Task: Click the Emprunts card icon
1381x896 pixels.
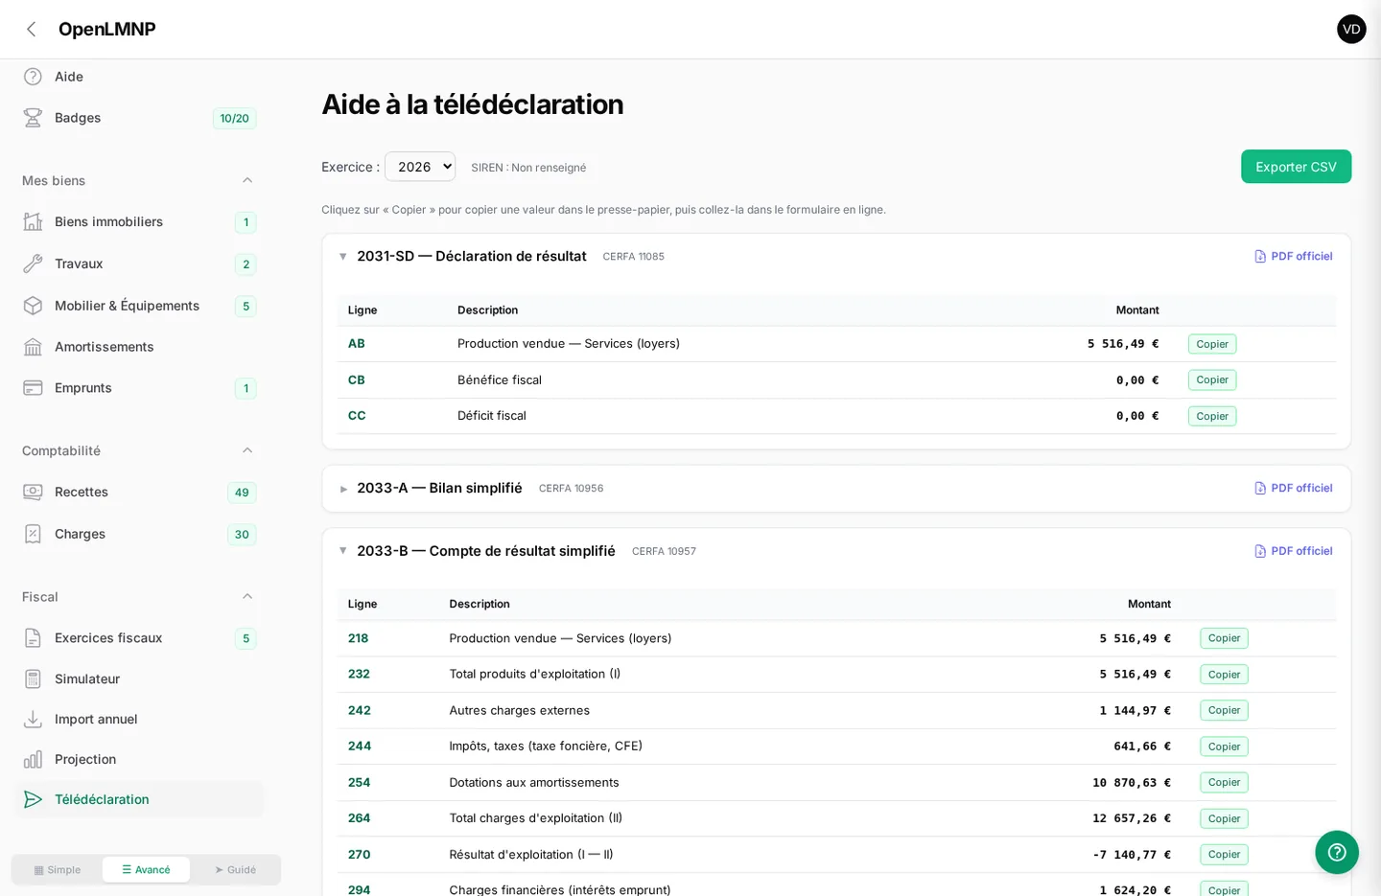Action: point(33,388)
